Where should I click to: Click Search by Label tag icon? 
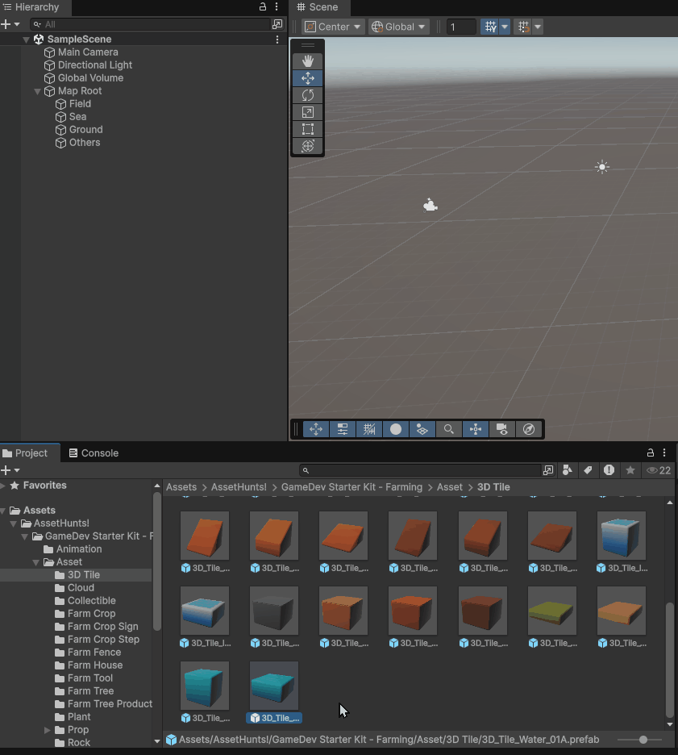pos(589,470)
